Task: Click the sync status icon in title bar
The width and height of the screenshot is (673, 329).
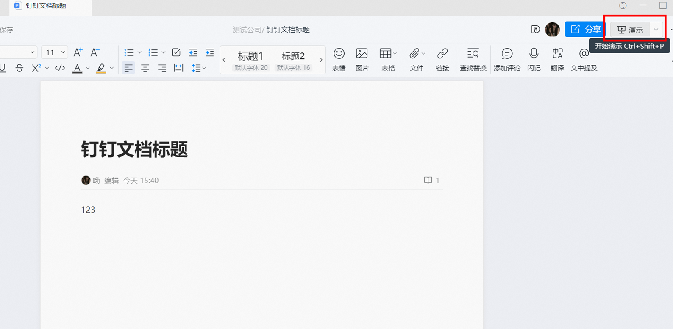Action: [623, 5]
